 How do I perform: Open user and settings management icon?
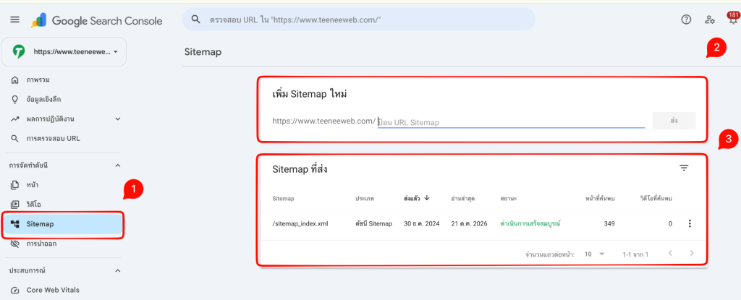(x=709, y=20)
